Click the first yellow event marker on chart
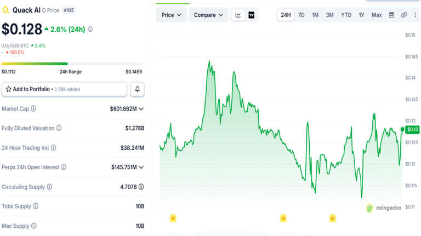 coord(173,218)
